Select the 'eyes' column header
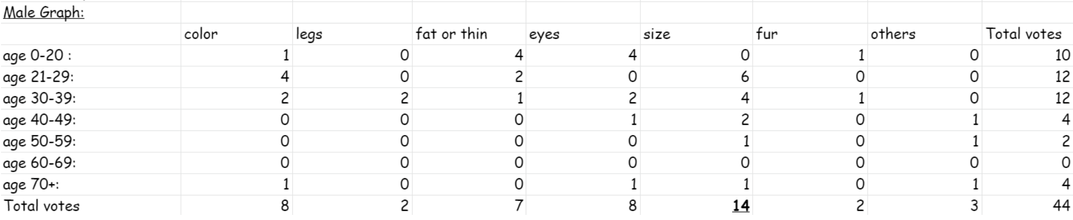 pos(544,34)
